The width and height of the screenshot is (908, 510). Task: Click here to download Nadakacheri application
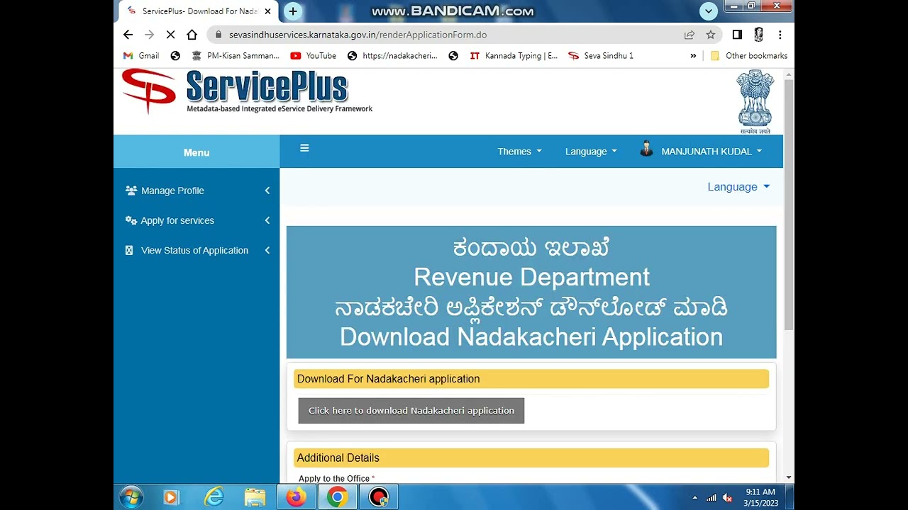(x=411, y=411)
